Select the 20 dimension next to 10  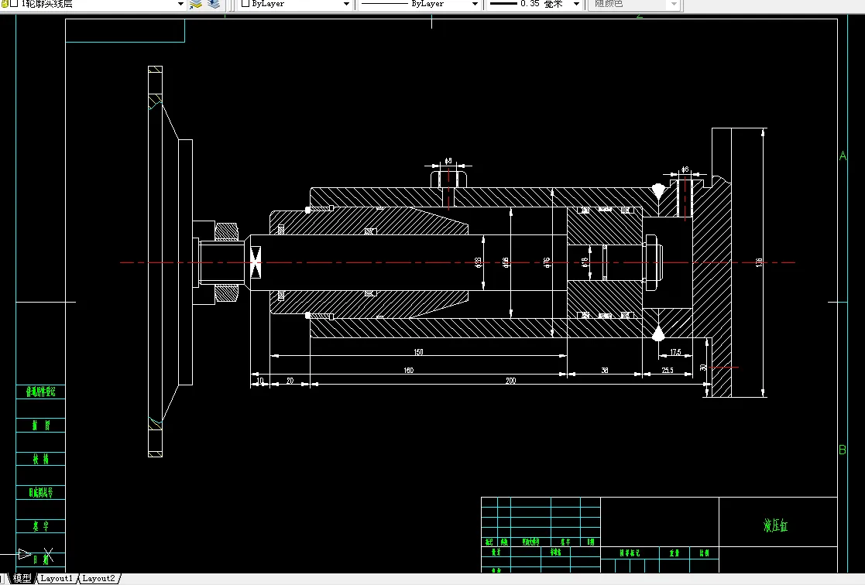point(290,381)
